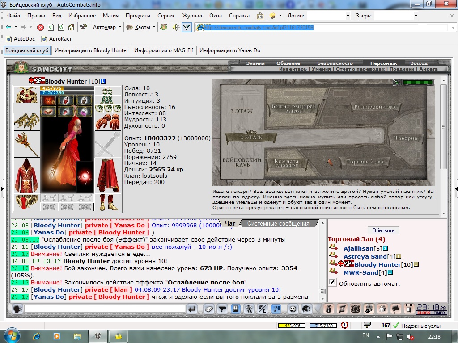The image size is (458, 343).
Task: Switch to Информация о MAG_Elf tab
Action: (164, 50)
